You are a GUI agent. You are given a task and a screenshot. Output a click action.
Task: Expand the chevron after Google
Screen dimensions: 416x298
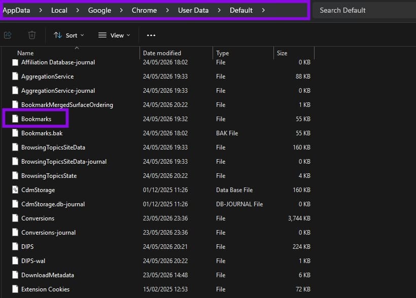pos(122,10)
